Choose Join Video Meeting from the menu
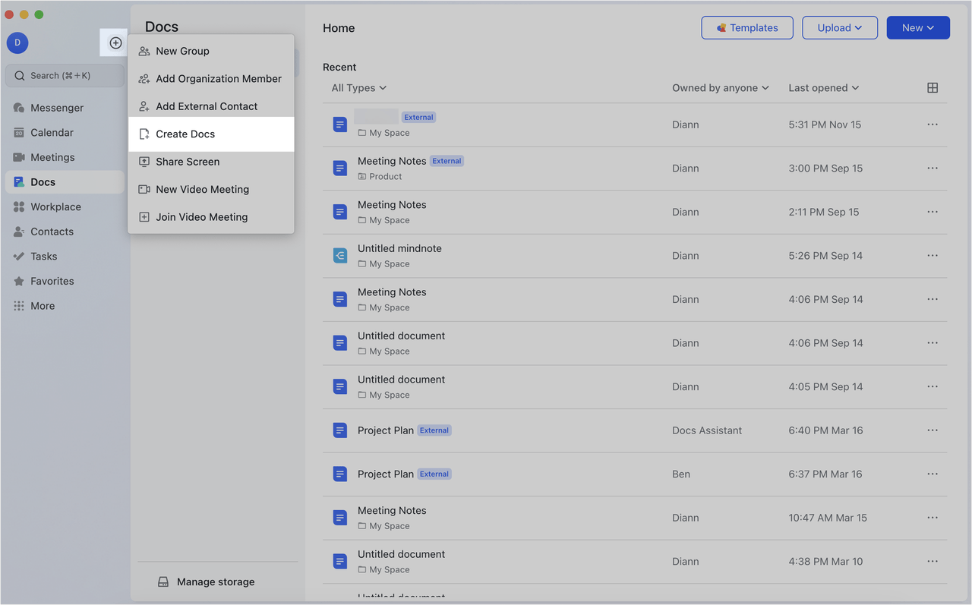Screen dimensions: 972x605 coord(201,216)
